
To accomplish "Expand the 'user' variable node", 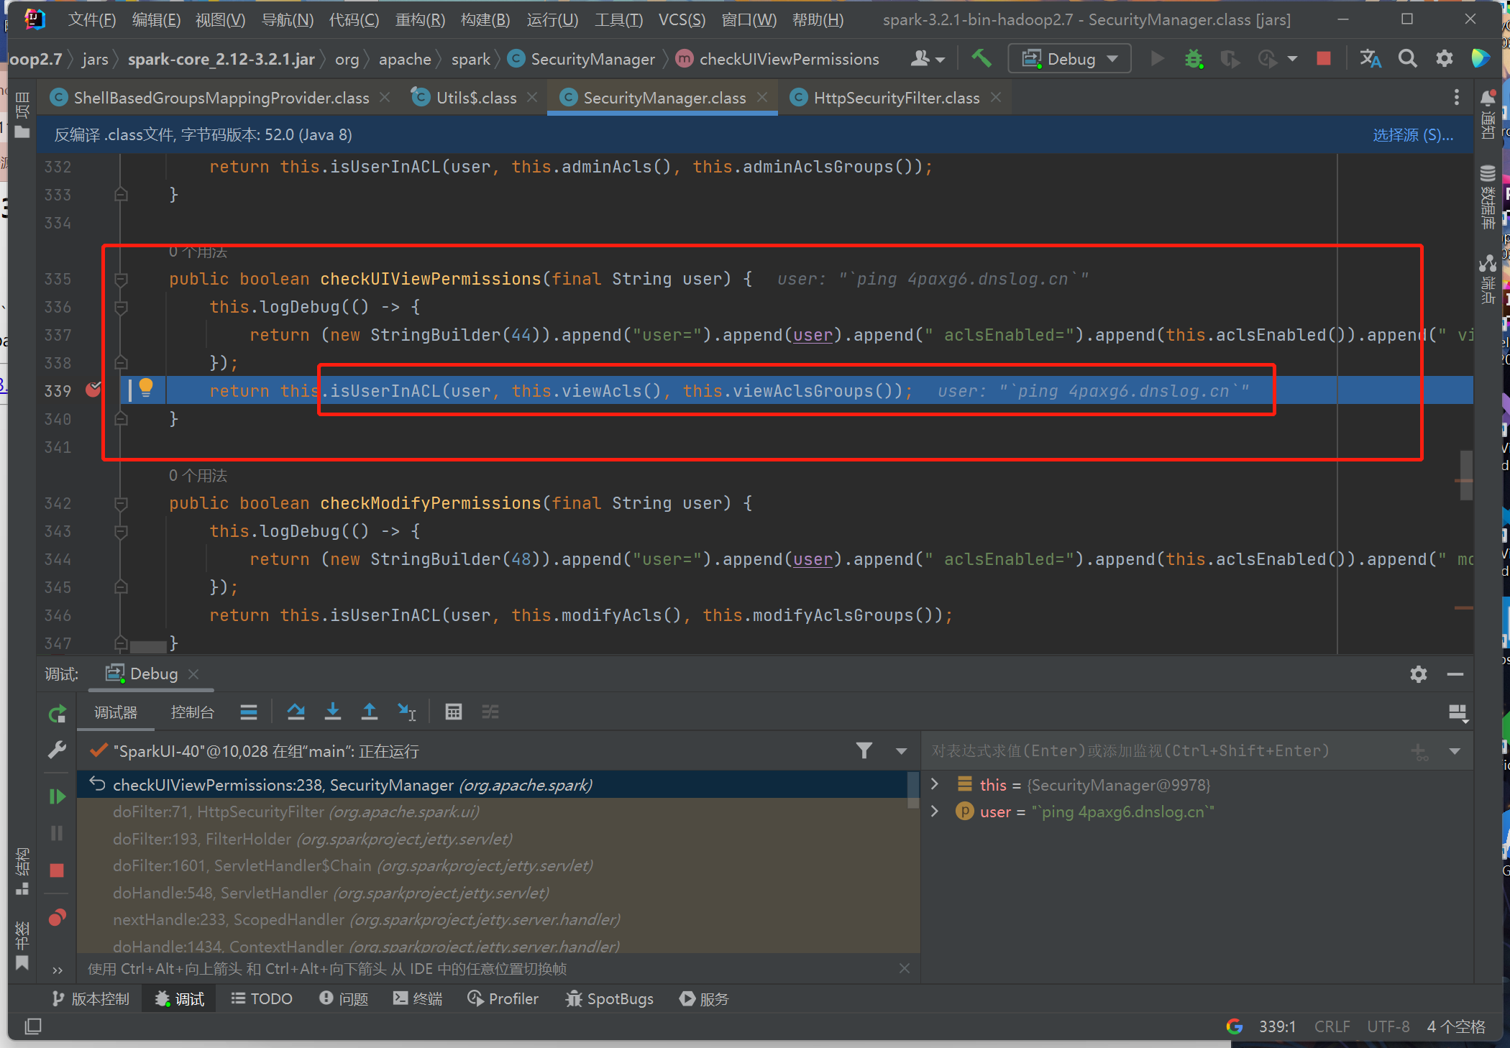I will click(x=935, y=812).
